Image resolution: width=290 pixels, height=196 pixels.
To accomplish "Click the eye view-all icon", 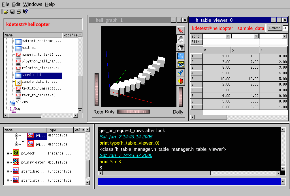I will [x=180, y=64].
